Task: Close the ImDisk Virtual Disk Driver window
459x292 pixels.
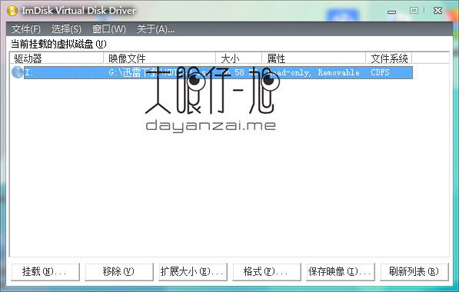Action: pos(437,11)
